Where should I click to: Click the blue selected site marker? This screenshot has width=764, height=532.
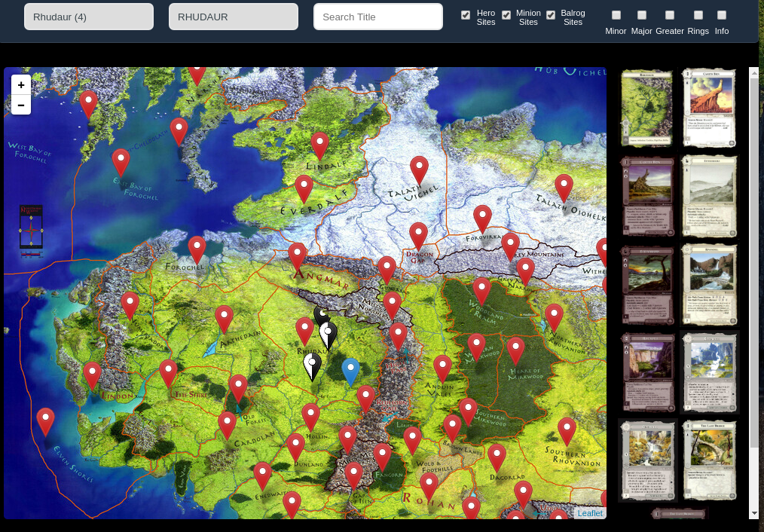tap(351, 371)
